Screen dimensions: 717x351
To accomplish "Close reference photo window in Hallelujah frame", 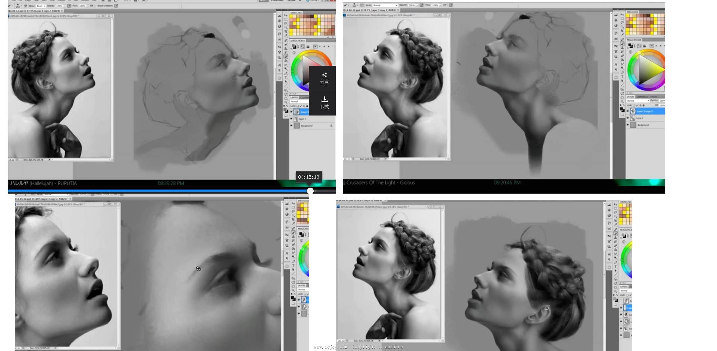I will [109, 16].
